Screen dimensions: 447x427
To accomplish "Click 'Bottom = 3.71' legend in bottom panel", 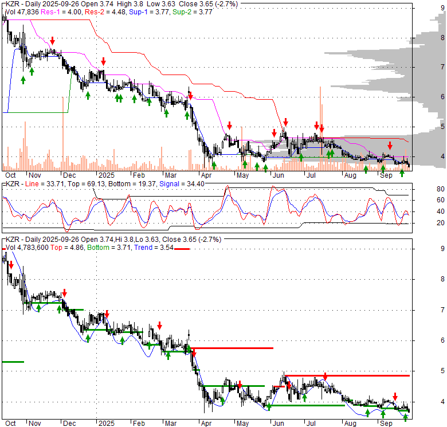I will [x=109, y=248].
